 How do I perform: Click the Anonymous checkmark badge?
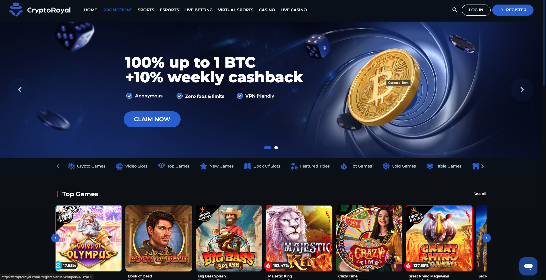[129, 96]
